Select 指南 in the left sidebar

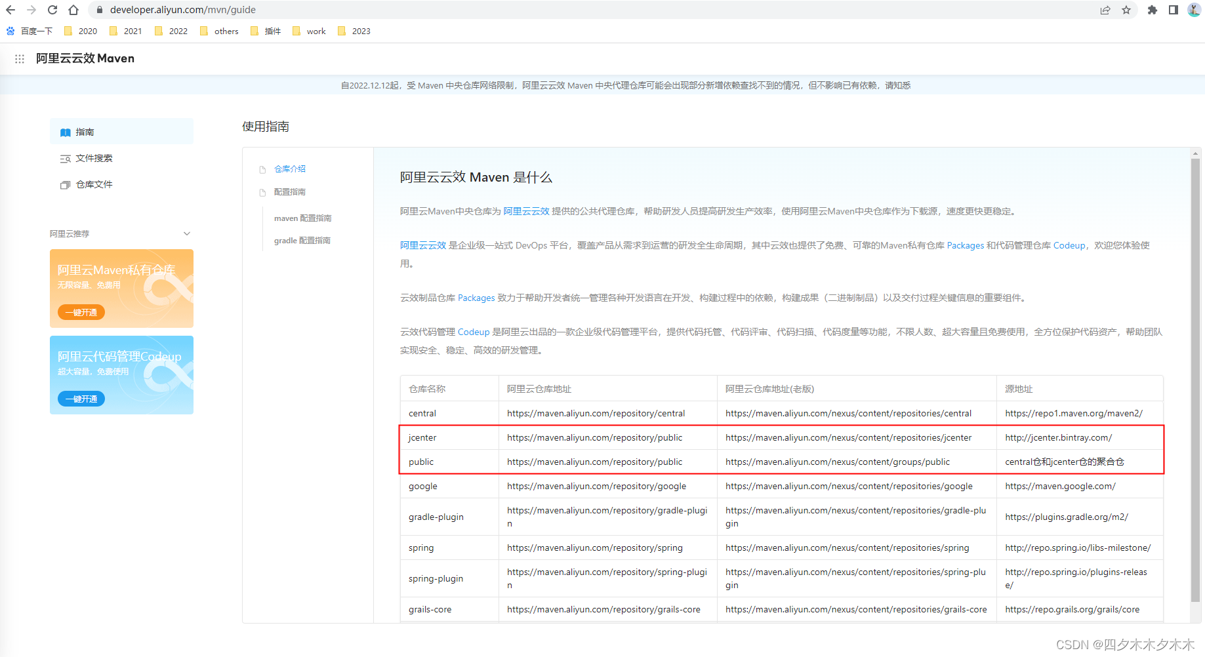click(x=121, y=132)
